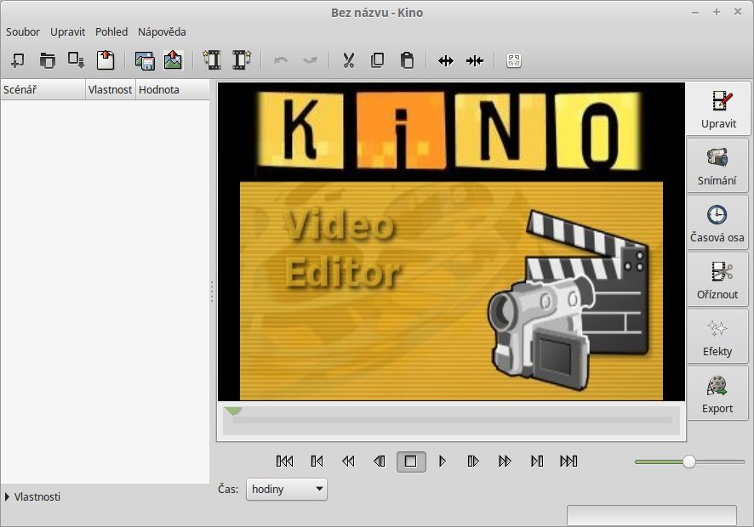
Task: Switch to the Efekty tab
Action: tap(717, 337)
